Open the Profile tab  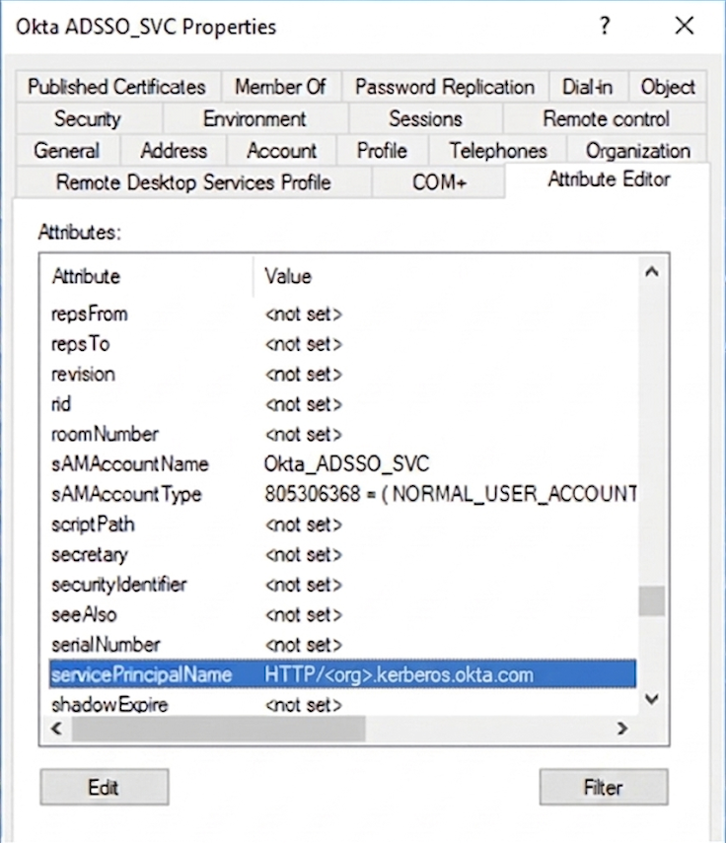tap(383, 151)
